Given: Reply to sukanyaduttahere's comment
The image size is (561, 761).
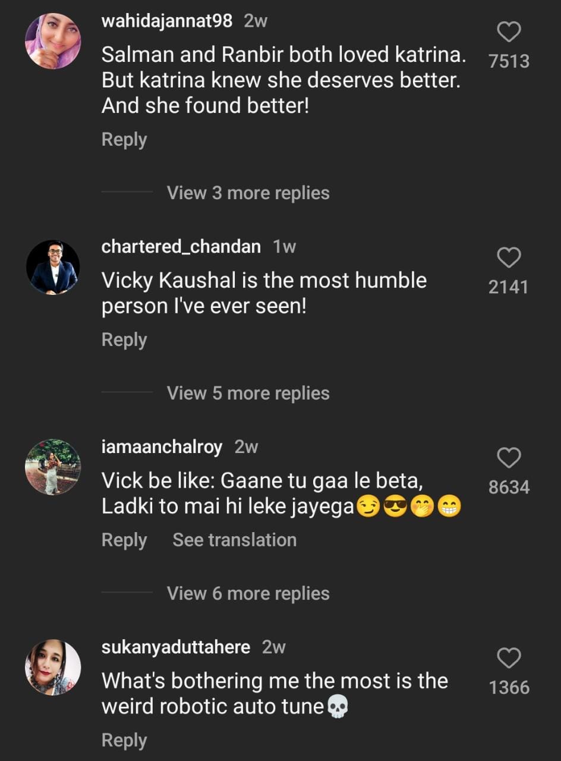Looking at the screenshot, I should point(124,740).
